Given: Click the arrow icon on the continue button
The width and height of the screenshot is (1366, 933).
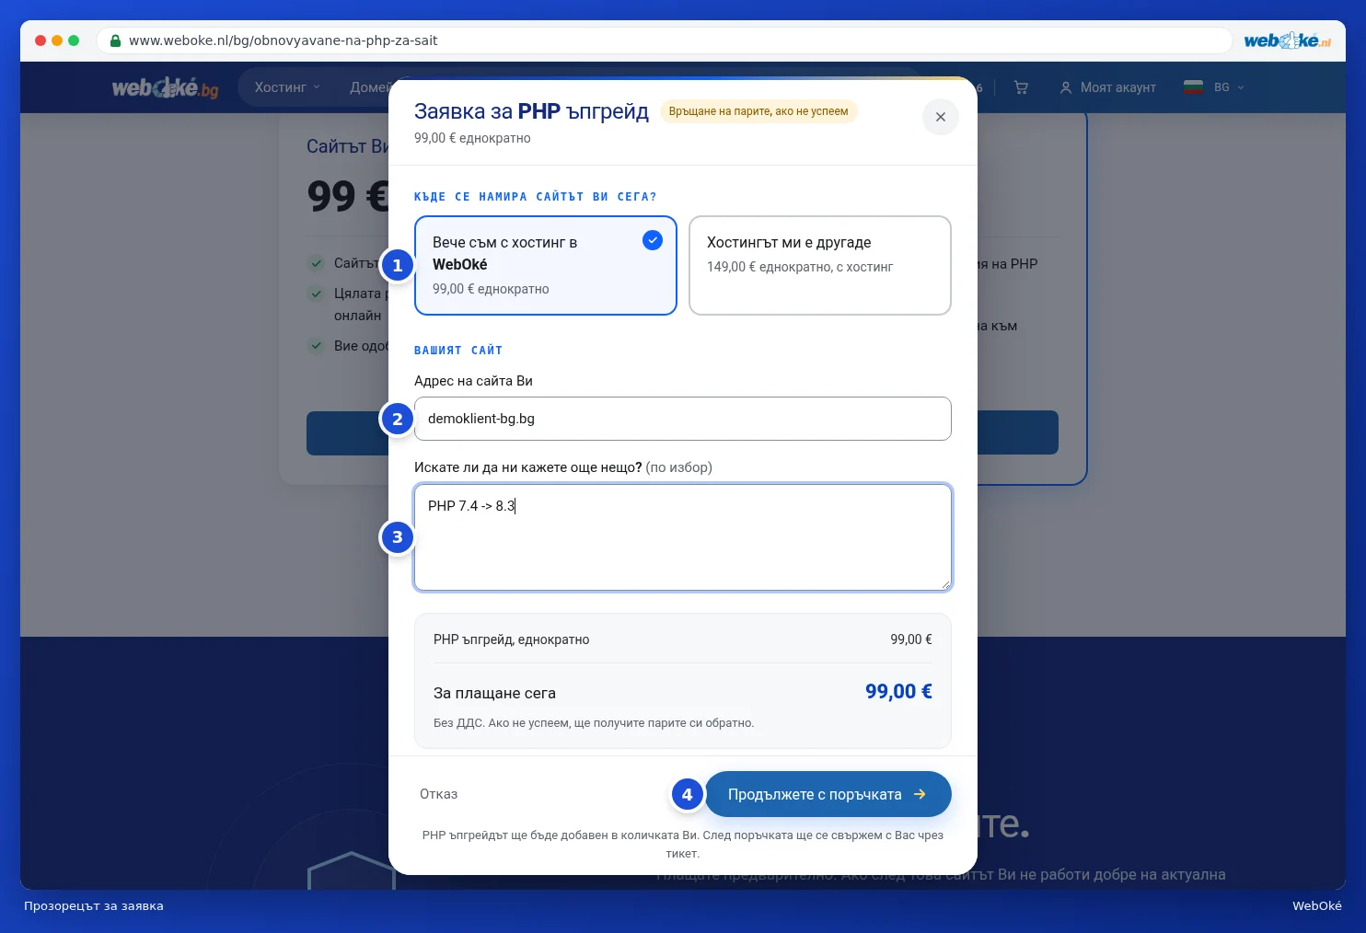Looking at the screenshot, I should pos(920,794).
